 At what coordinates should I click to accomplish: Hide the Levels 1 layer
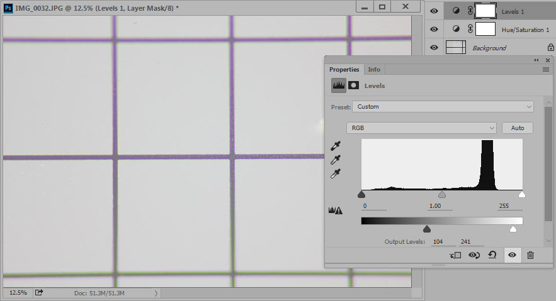pos(434,11)
